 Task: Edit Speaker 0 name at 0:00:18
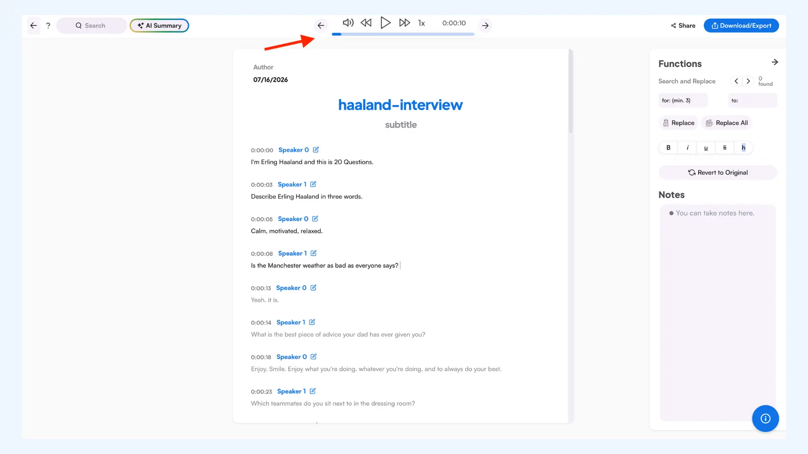(314, 356)
